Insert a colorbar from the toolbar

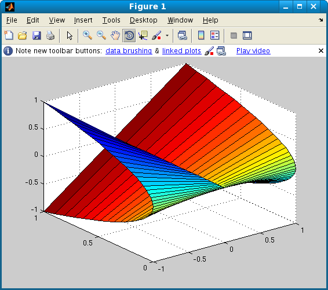point(201,35)
